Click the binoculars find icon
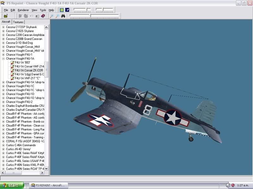This screenshot has height=189, width=253. (63, 16)
